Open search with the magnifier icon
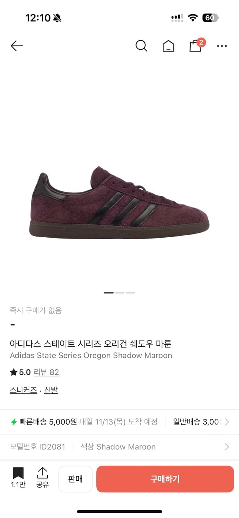 [x=141, y=46]
